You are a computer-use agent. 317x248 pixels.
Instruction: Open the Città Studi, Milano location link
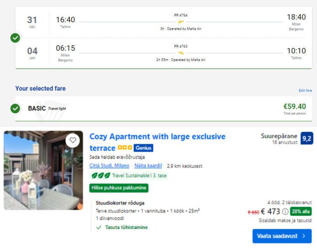[x=109, y=166]
